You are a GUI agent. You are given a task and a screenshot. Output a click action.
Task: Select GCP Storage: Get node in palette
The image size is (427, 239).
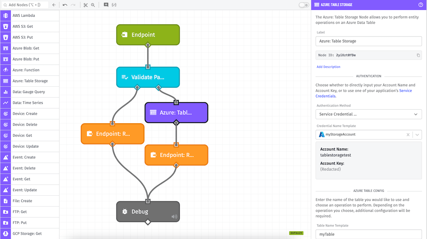click(x=30, y=233)
